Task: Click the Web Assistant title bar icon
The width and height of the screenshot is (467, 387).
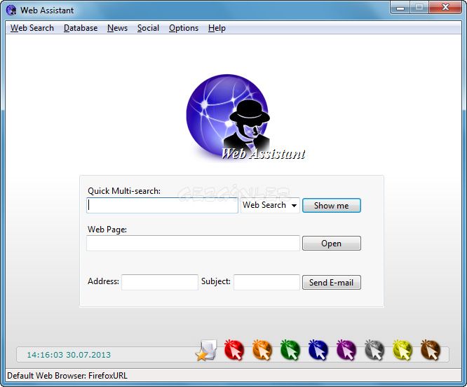Action: point(11,10)
